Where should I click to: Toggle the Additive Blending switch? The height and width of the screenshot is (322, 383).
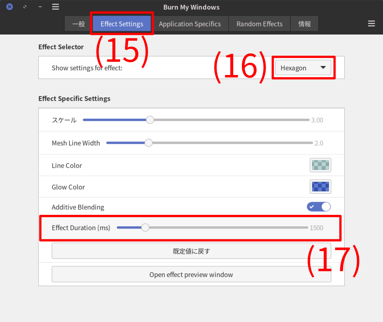[x=319, y=207]
